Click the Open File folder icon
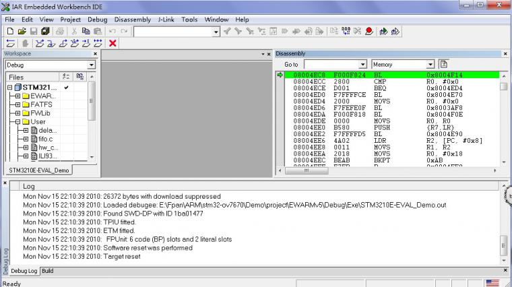Viewport: 512px width, 287px height. [x=22, y=32]
